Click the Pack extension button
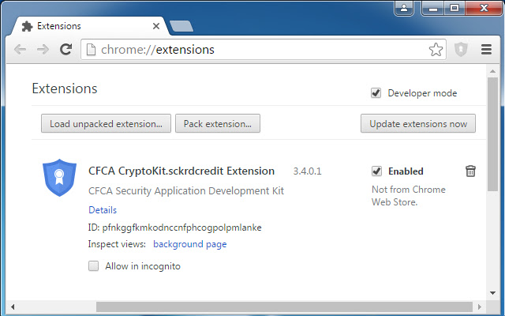 pos(218,123)
